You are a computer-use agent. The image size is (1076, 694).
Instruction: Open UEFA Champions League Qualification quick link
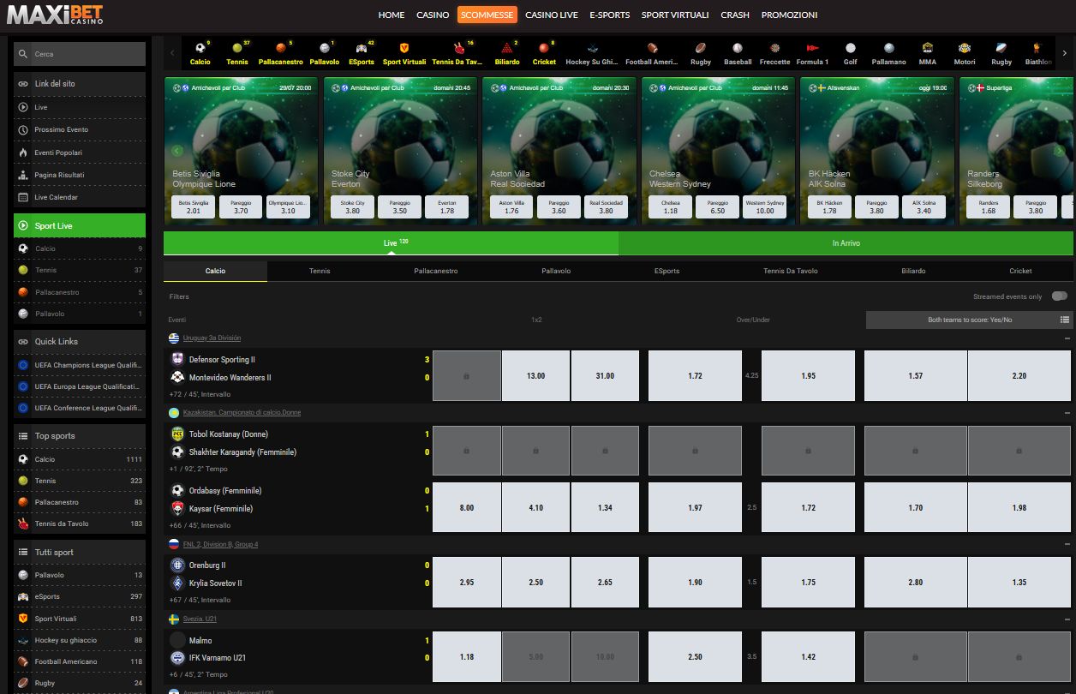(80, 365)
